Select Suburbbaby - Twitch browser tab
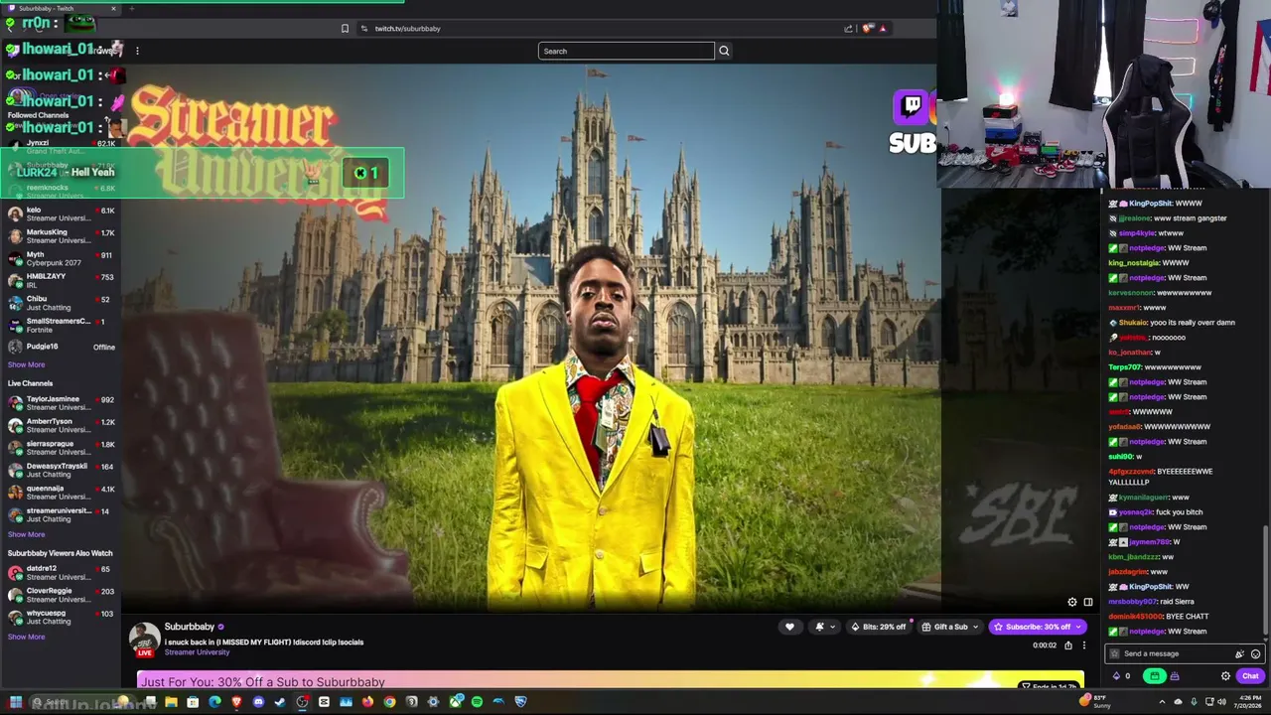Viewport: 1271px width, 715px height. point(60,8)
